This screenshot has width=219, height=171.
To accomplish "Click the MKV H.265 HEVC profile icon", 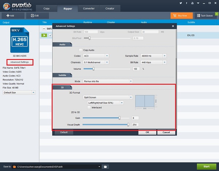I will [20, 40].
